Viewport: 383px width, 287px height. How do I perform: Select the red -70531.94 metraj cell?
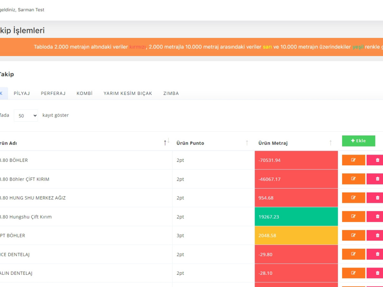tap(296, 160)
